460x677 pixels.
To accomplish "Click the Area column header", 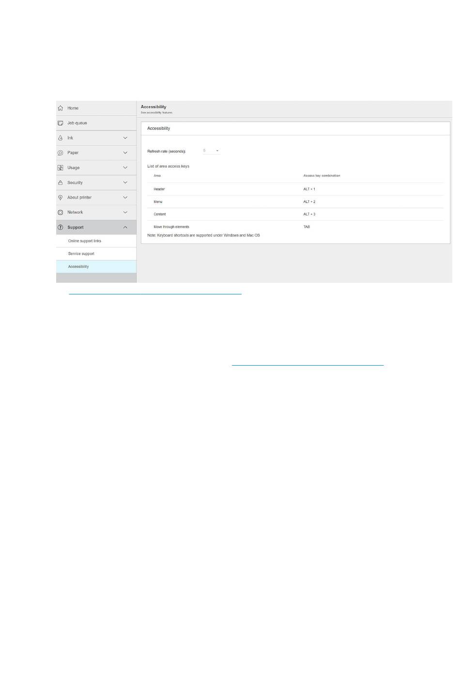I will [x=157, y=176].
